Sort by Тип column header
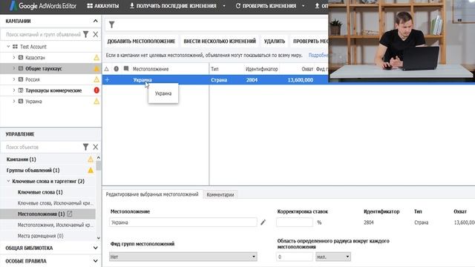This screenshot has width=475, height=267. 214,69
